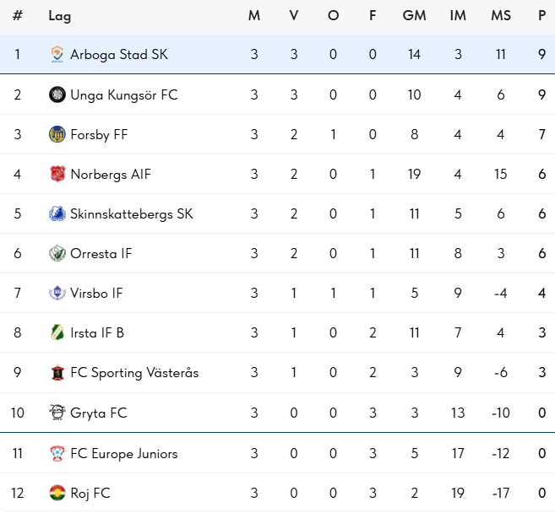Click the Orresta IF green crest
Viewport: 555px width, 513px height.
coord(57,253)
